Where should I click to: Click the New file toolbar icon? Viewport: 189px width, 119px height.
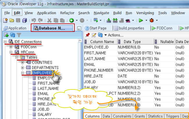6,21
